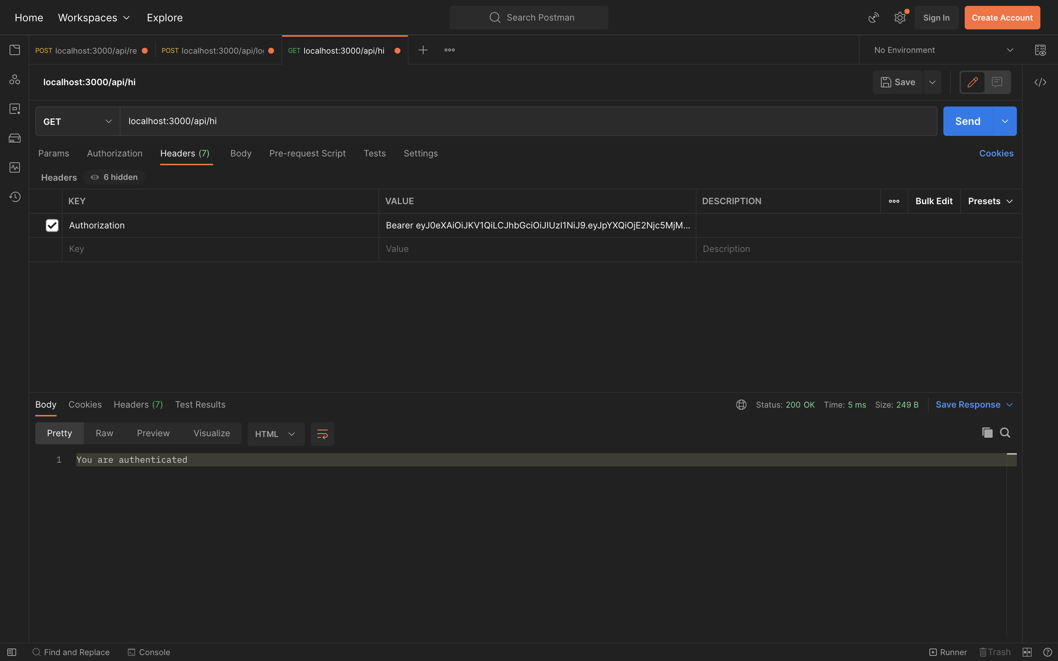The height and width of the screenshot is (661, 1058).
Task: Expand the Send button options arrow
Action: point(1005,122)
